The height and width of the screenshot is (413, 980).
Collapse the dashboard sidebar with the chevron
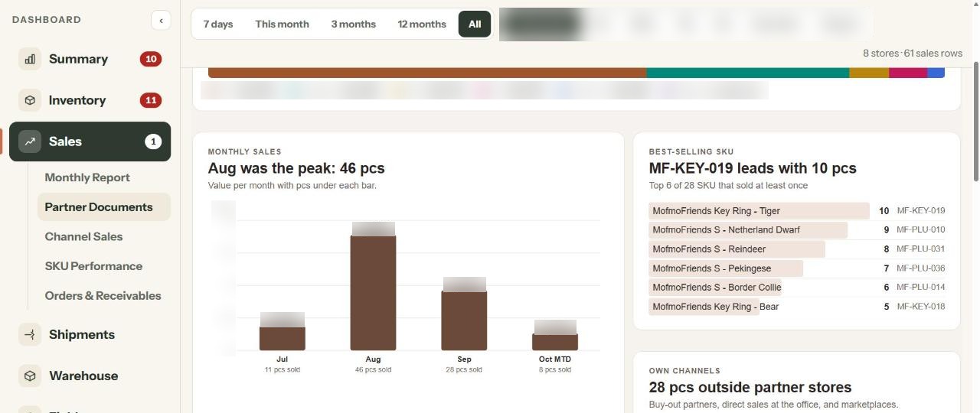coord(161,20)
